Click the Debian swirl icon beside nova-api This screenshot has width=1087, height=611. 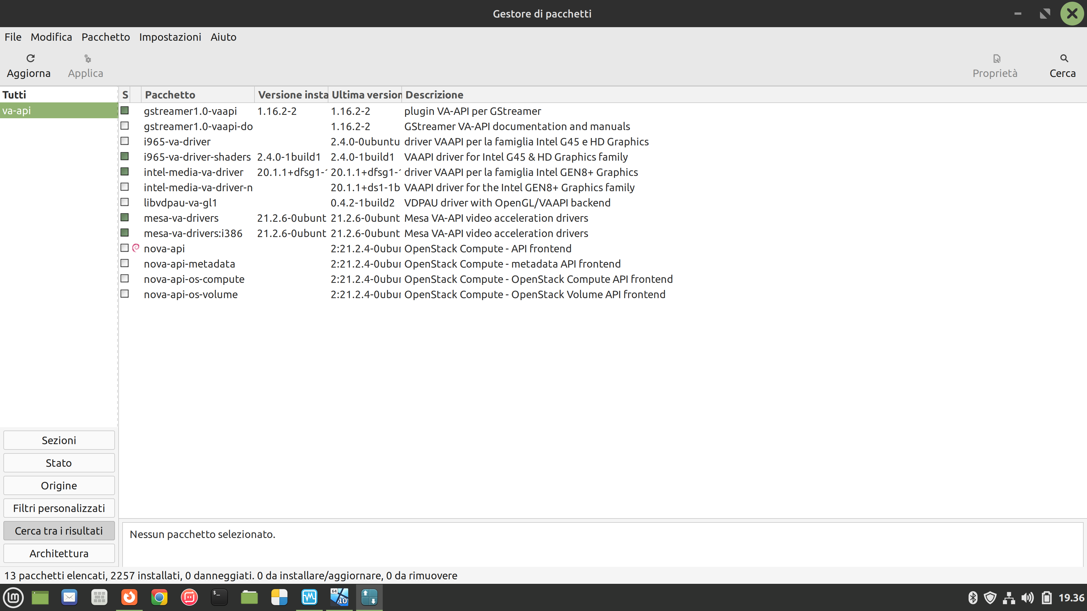pos(136,248)
